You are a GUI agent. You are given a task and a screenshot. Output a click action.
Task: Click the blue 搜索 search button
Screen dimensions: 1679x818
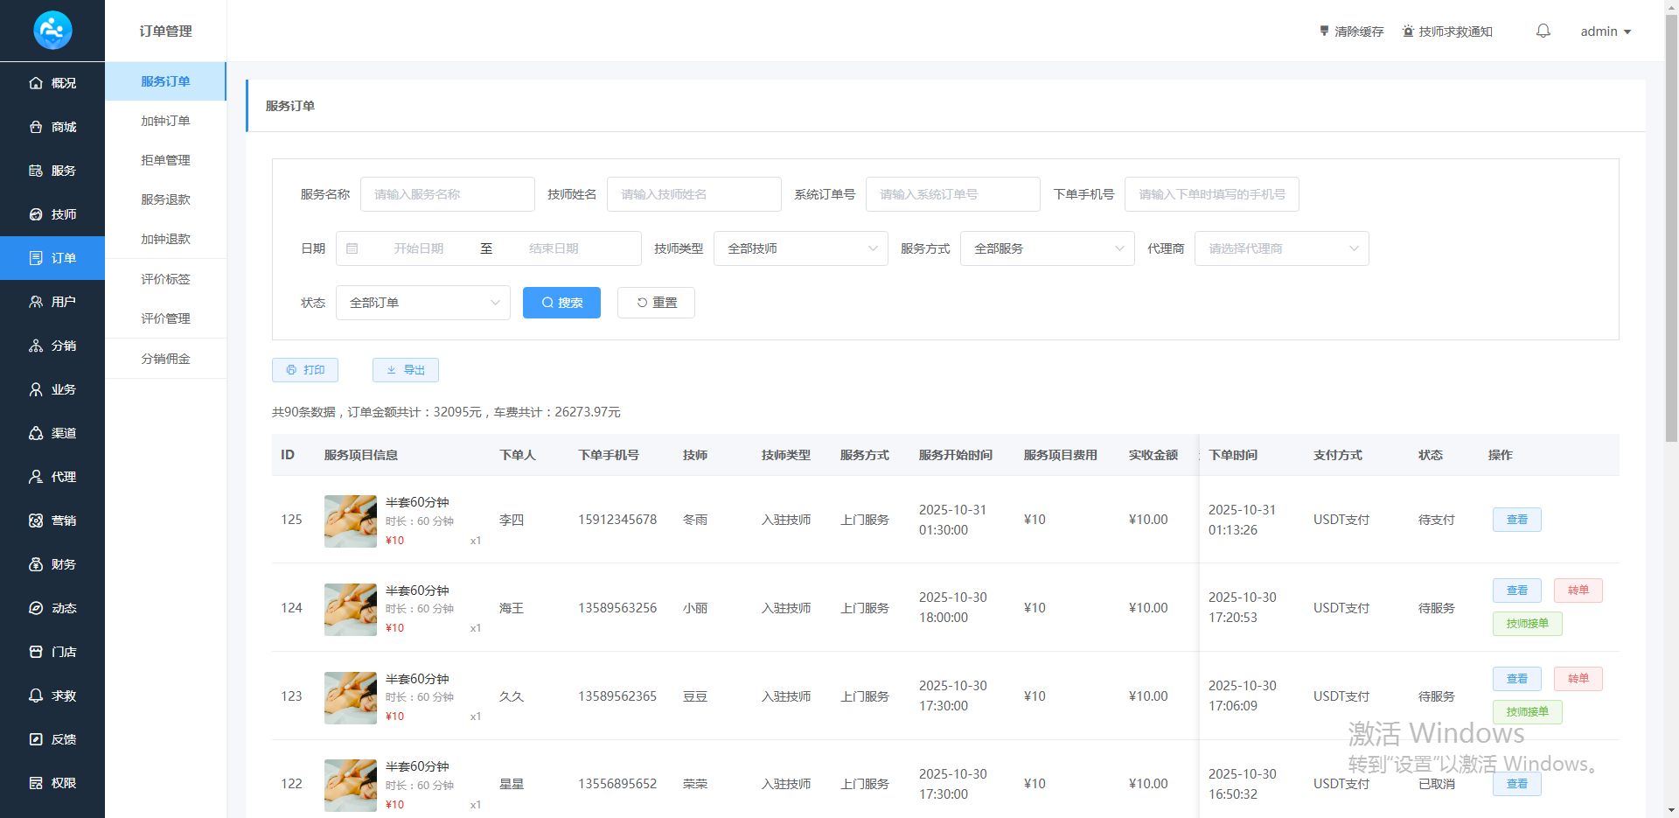[x=561, y=303]
